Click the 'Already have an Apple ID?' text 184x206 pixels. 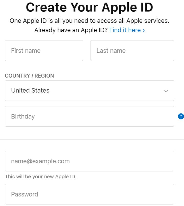coord(71,30)
